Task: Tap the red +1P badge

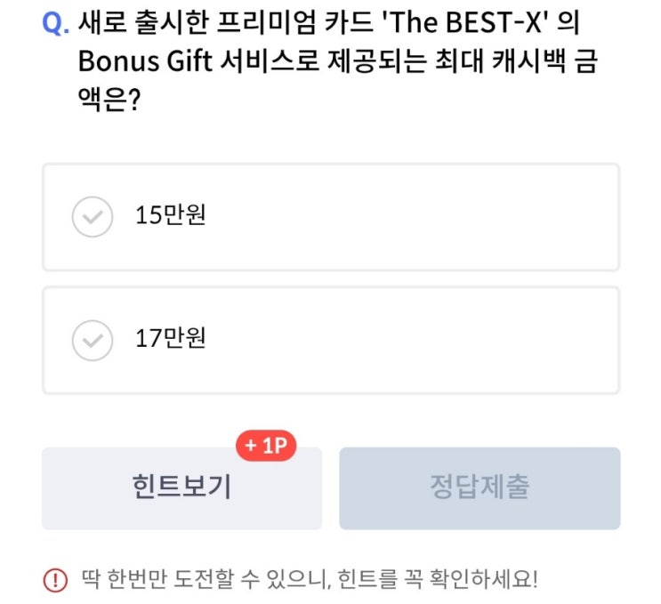Action: pos(265,447)
